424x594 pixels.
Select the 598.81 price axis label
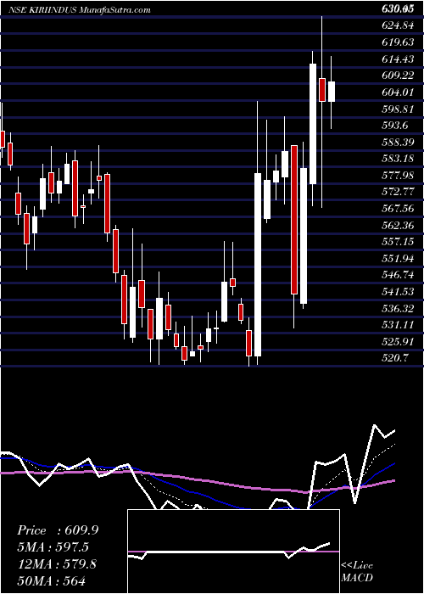point(398,109)
